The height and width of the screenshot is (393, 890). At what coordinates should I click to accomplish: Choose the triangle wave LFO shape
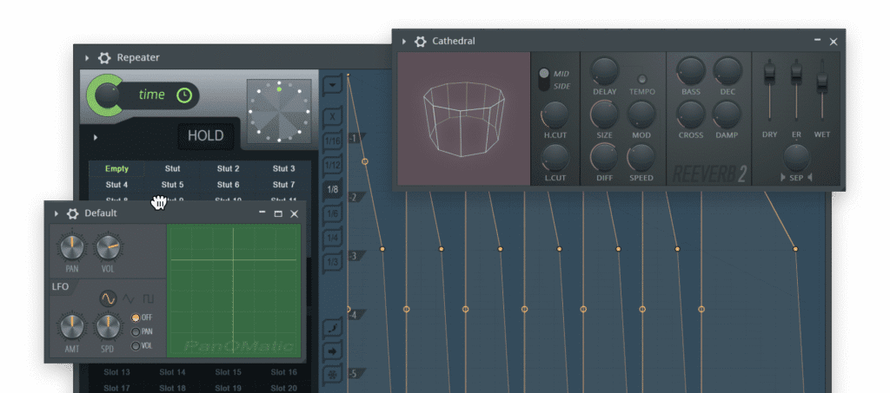[x=129, y=298]
